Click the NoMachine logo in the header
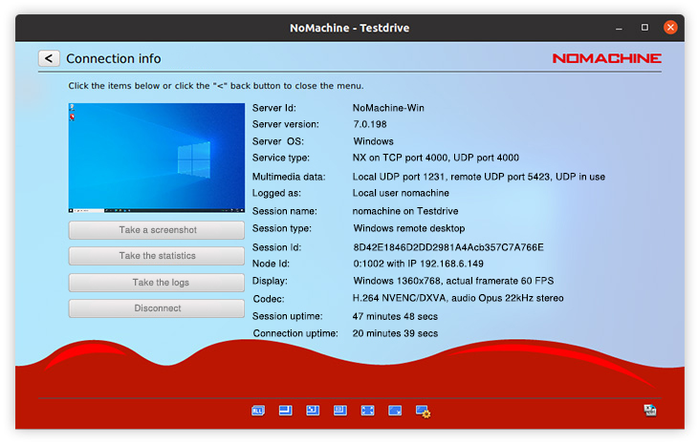The width and height of the screenshot is (698, 445). pyautogui.click(x=606, y=58)
